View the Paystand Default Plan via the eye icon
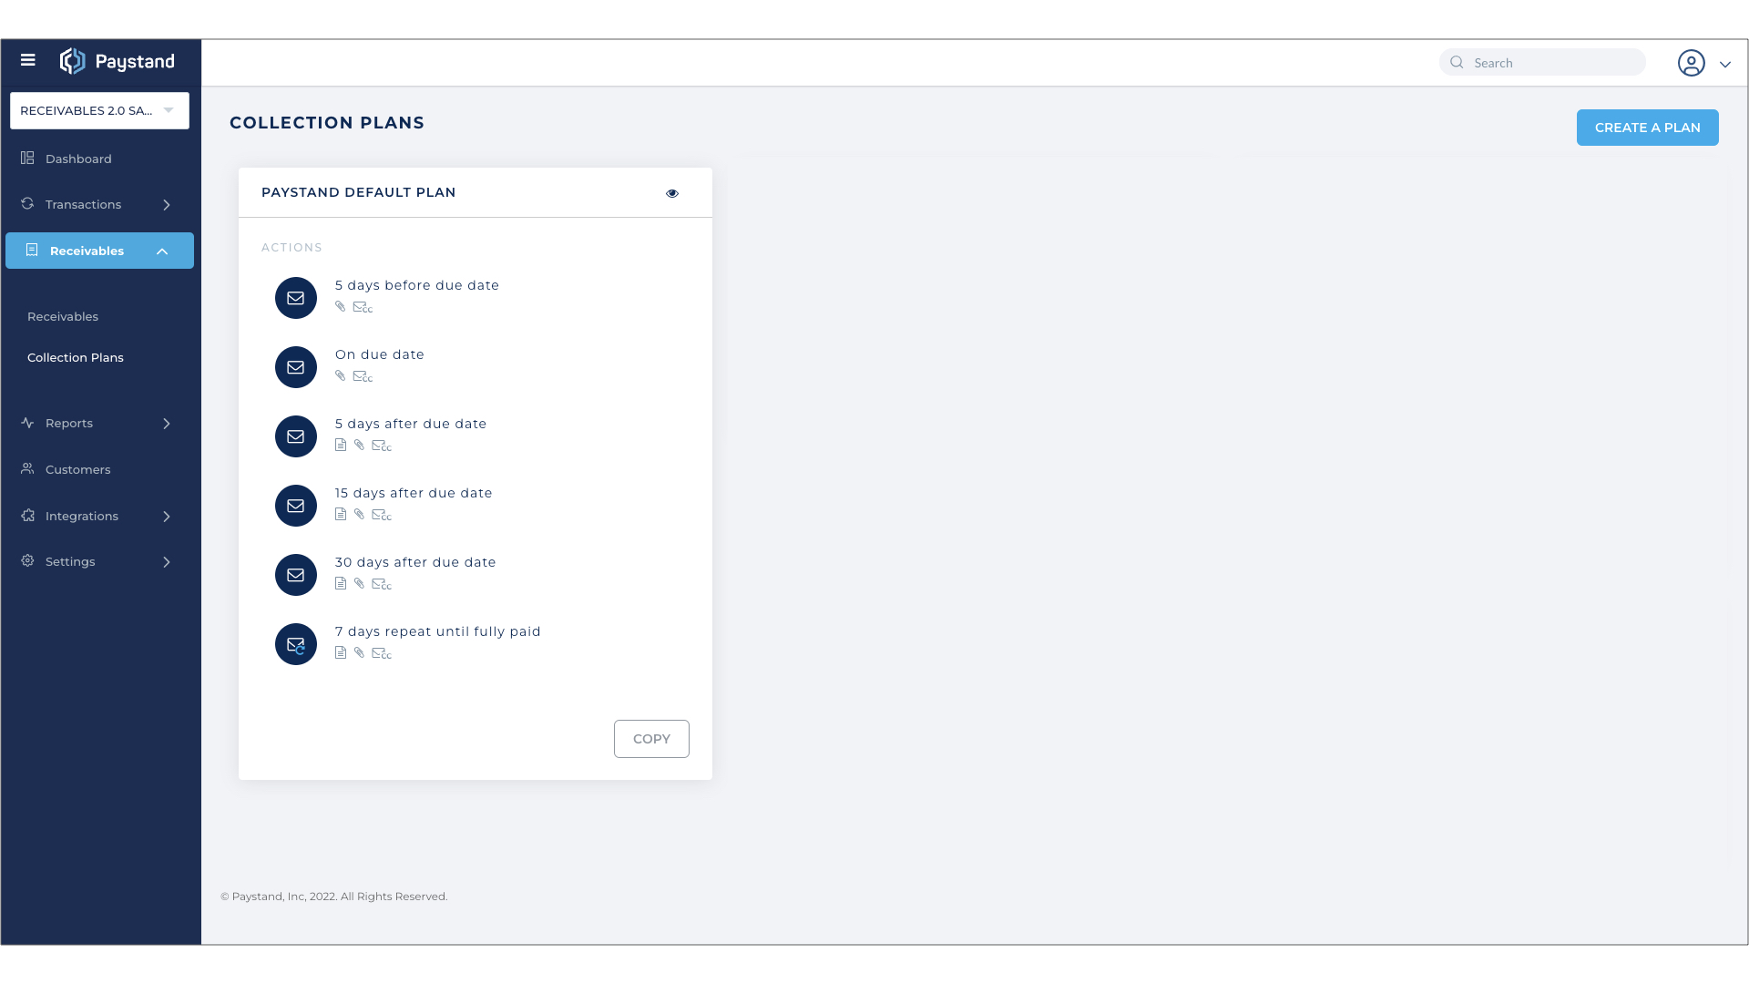Image resolution: width=1749 pixels, height=984 pixels. [672, 193]
